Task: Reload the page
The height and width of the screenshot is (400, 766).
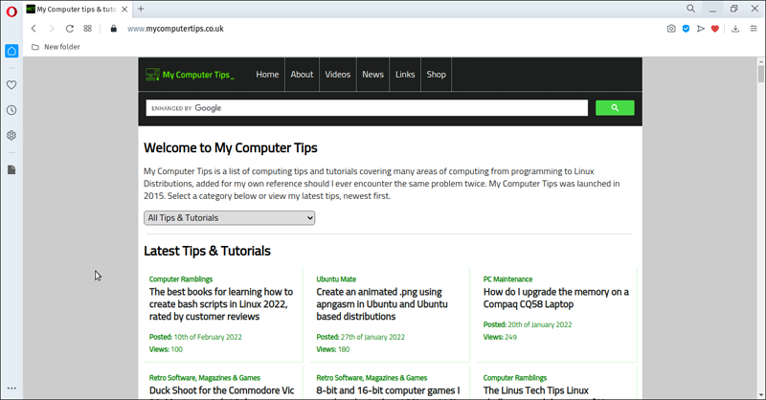Action: (x=69, y=29)
